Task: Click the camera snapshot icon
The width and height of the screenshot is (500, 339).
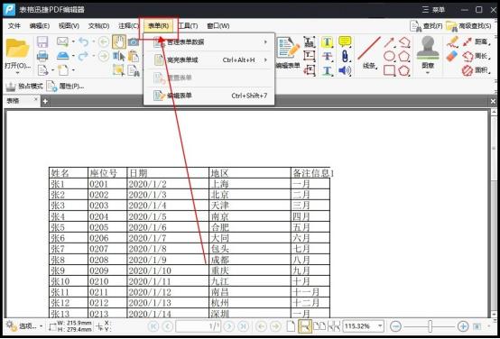Action: pyautogui.click(x=134, y=41)
